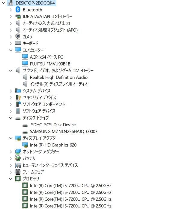Click the キーボード keyboard icon
Viewport: 191px width, 209px height.
[18, 43]
